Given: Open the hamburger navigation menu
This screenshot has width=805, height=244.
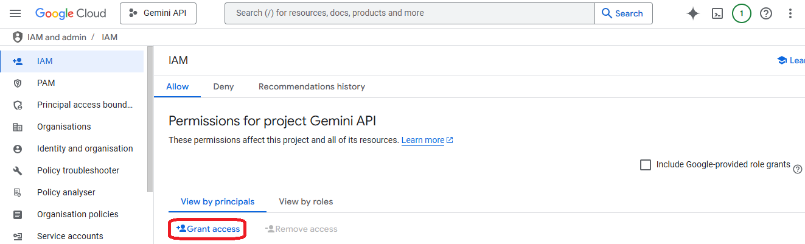Looking at the screenshot, I should [x=16, y=13].
